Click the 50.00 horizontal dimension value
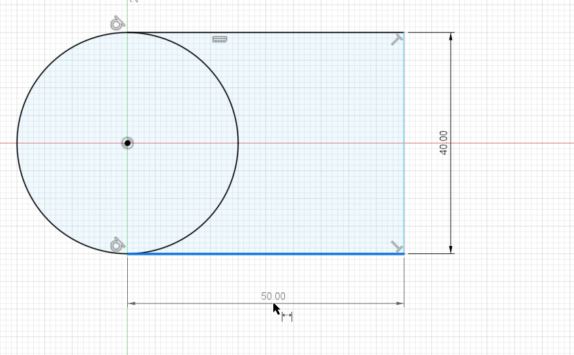Image resolution: width=574 pixels, height=355 pixels. (x=273, y=296)
